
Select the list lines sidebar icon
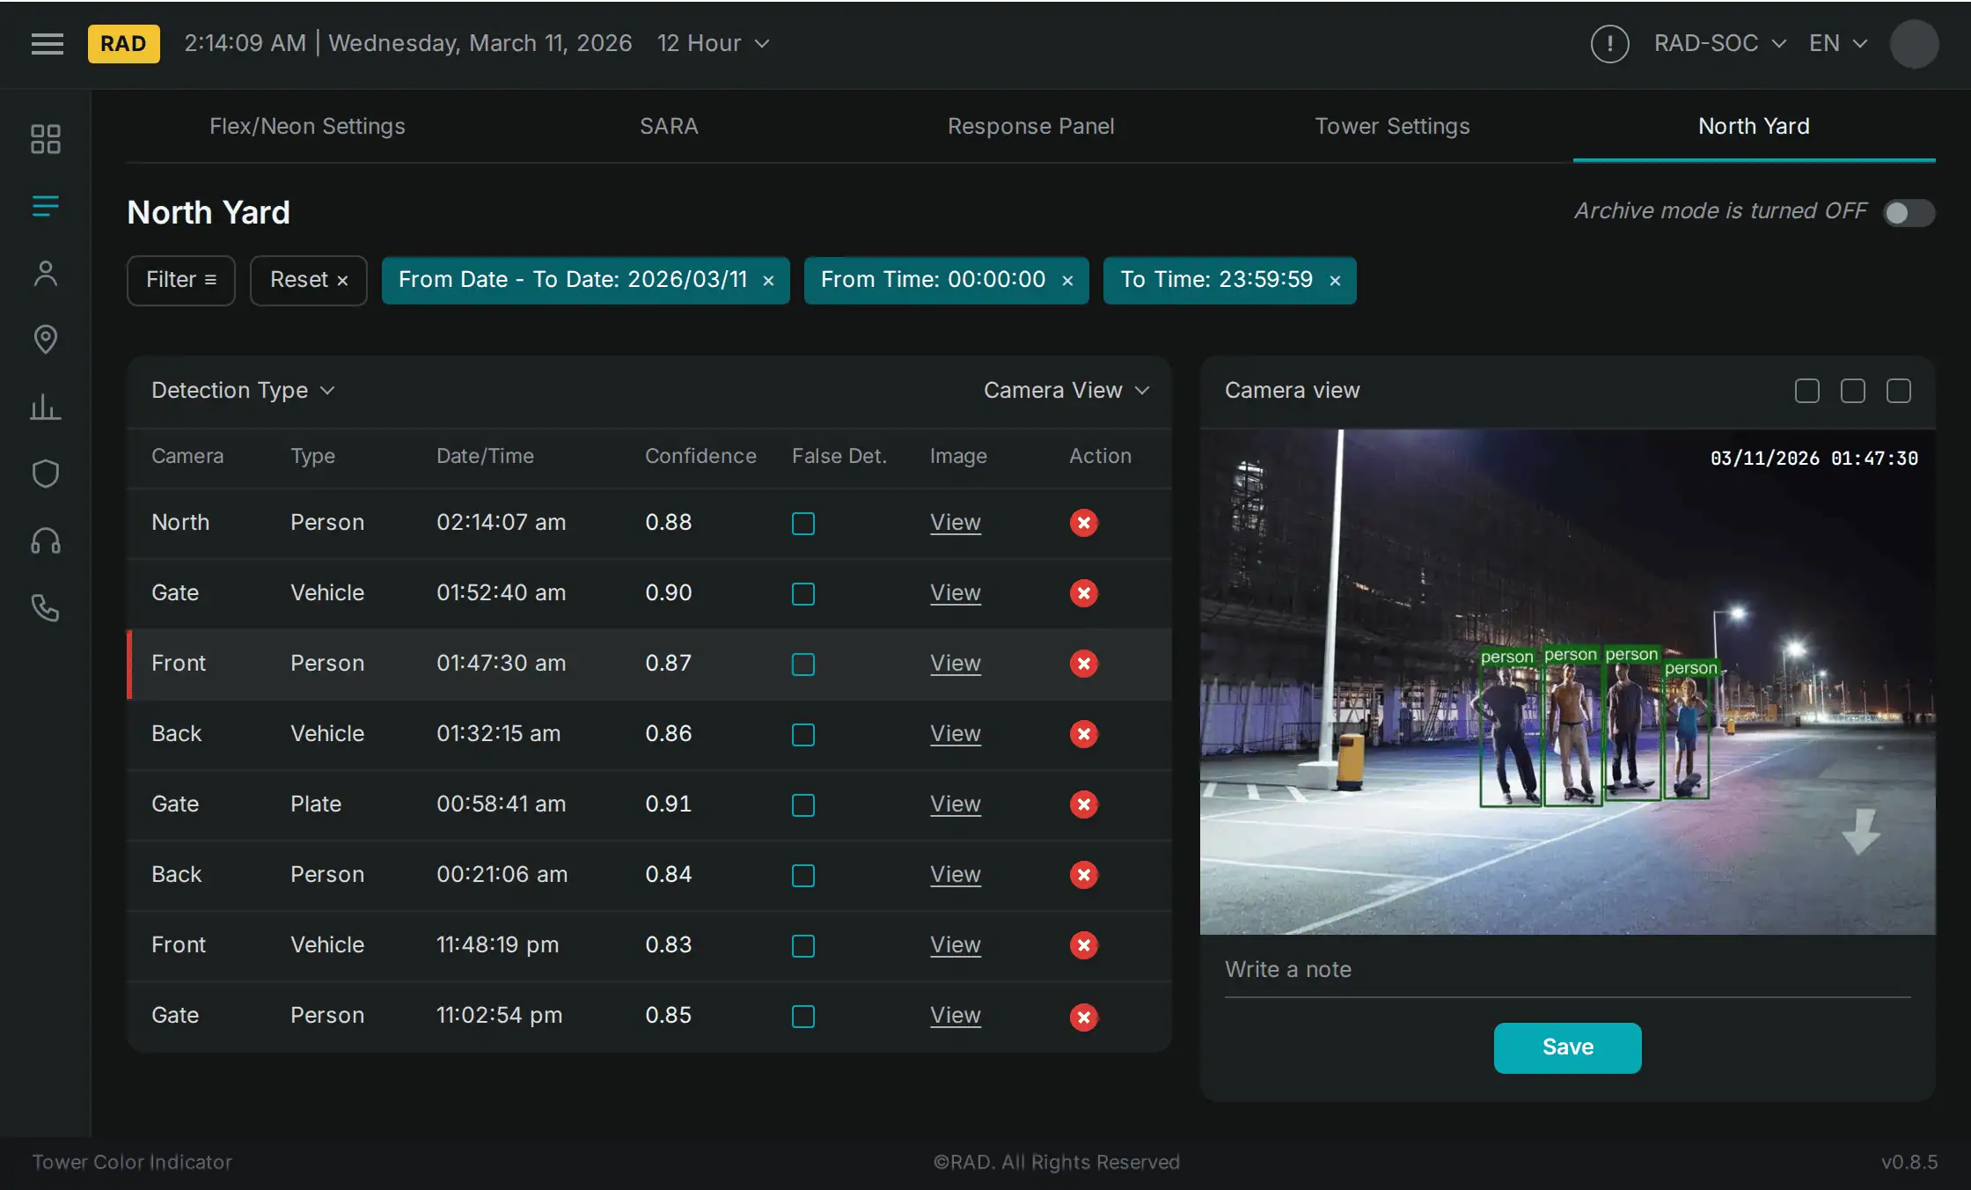pyautogui.click(x=46, y=206)
